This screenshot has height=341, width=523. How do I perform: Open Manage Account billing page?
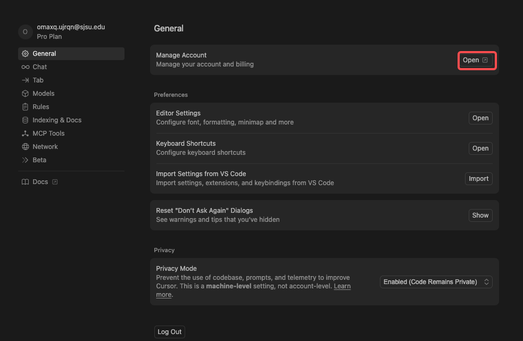tap(477, 61)
